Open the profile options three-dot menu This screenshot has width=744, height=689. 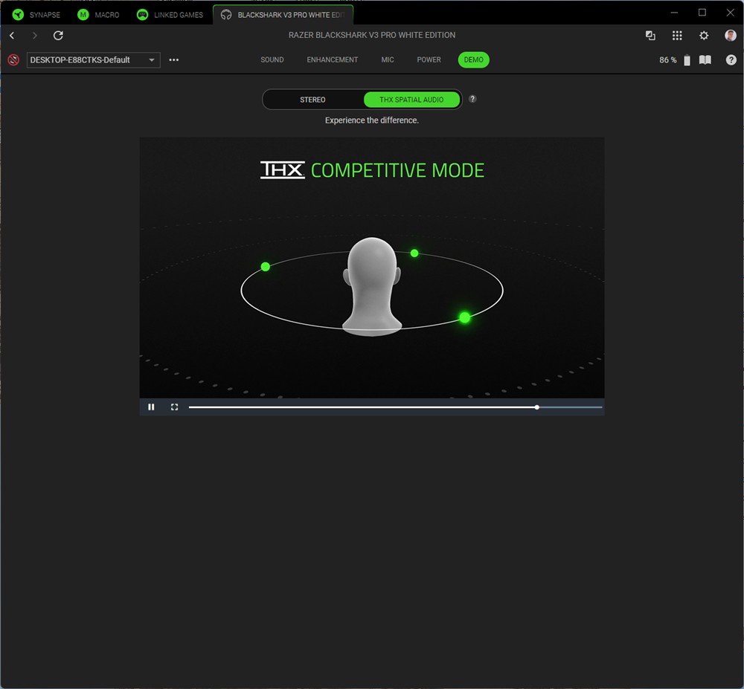[174, 60]
